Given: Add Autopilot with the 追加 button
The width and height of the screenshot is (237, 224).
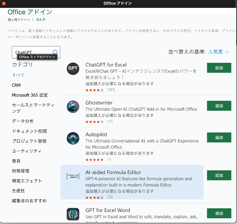Looking at the screenshot, I should click(x=219, y=137).
